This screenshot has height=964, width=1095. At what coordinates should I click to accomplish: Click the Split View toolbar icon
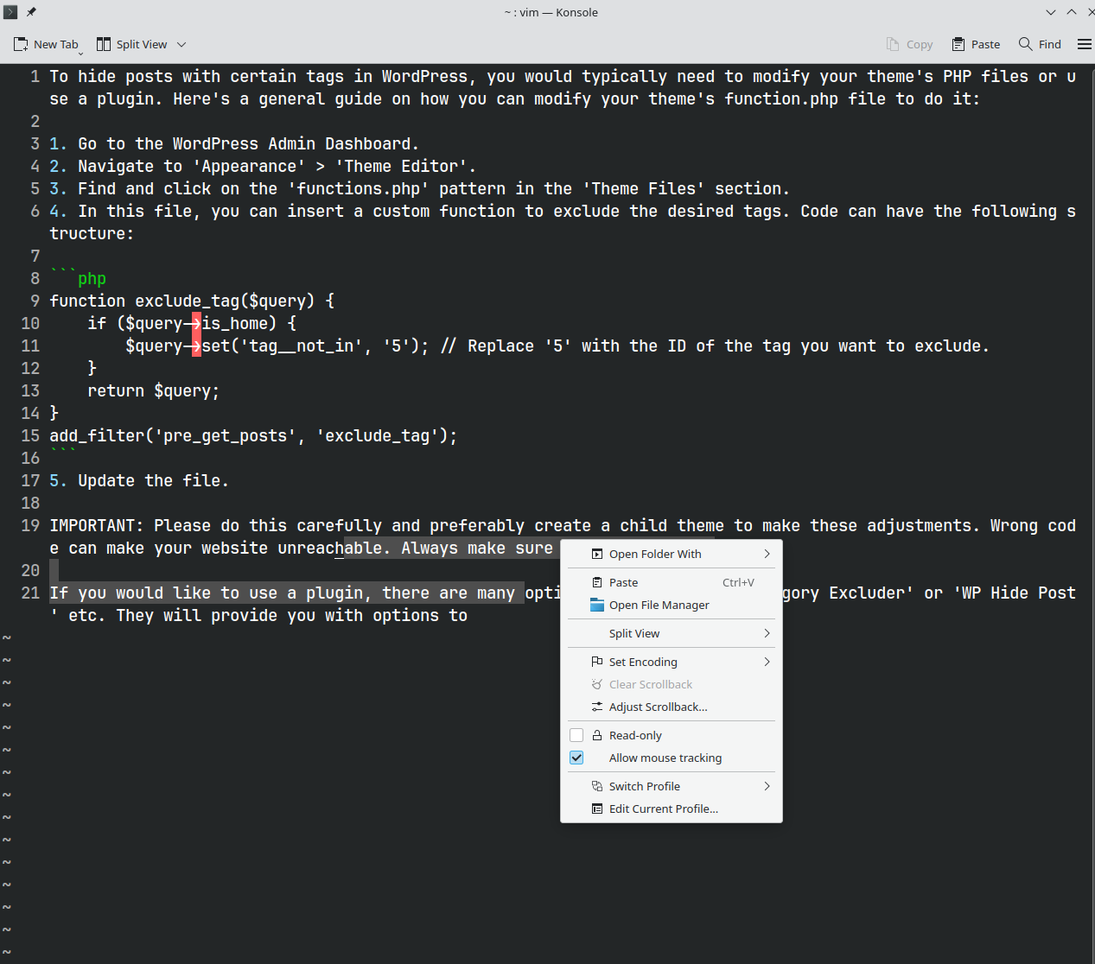click(104, 44)
